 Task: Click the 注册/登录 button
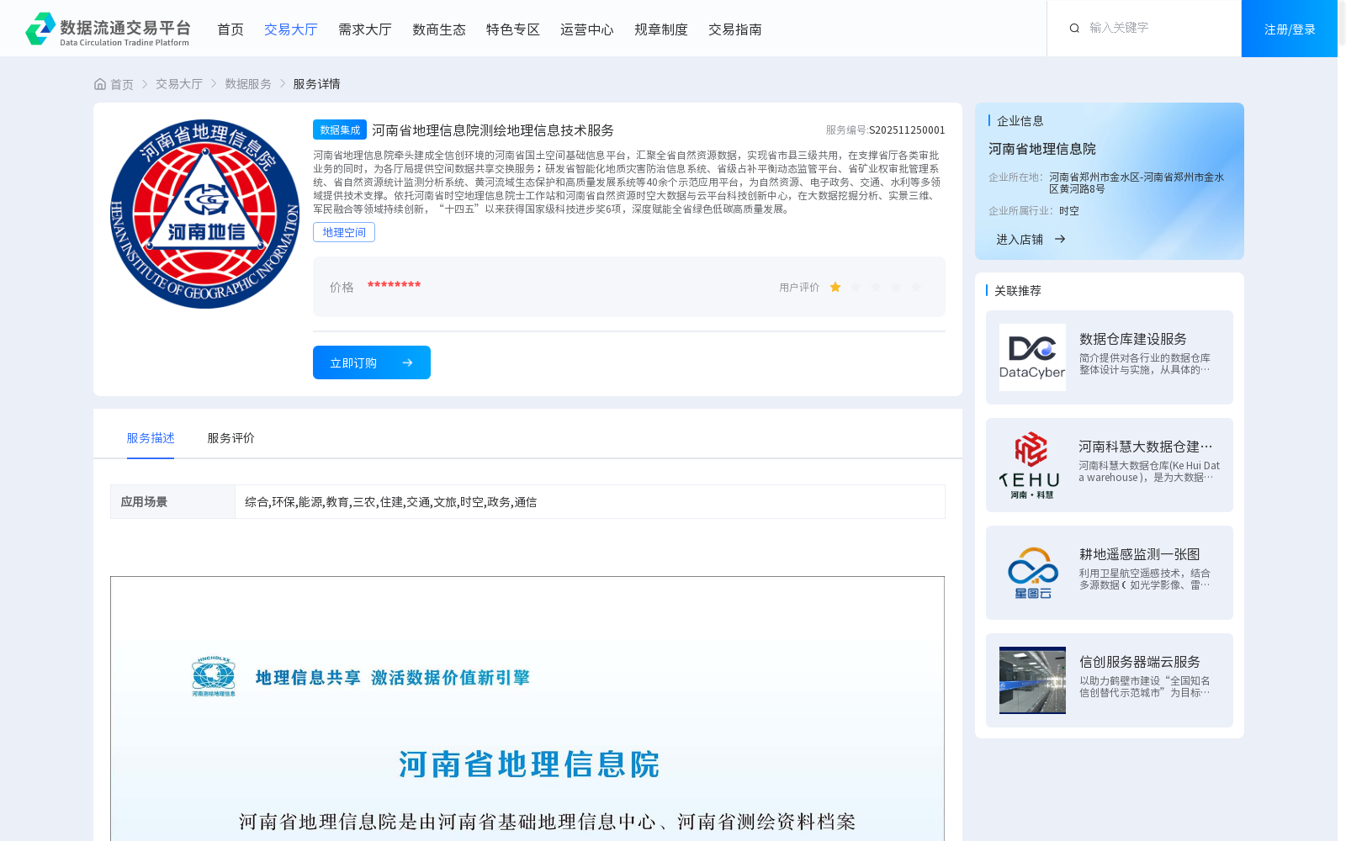coord(1290,29)
